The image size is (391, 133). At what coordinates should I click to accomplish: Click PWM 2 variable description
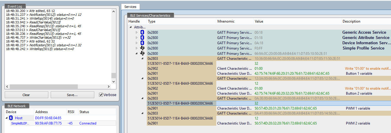(x=358, y=123)
